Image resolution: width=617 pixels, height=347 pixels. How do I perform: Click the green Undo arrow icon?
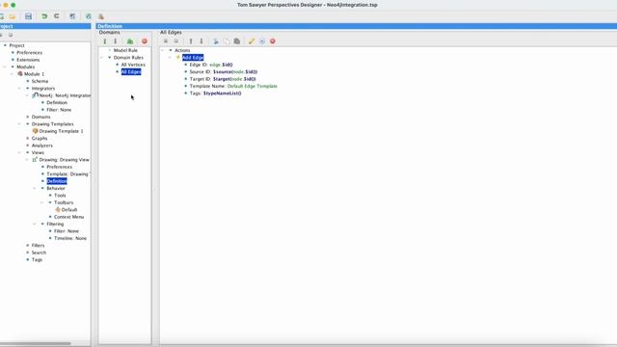(x=44, y=16)
